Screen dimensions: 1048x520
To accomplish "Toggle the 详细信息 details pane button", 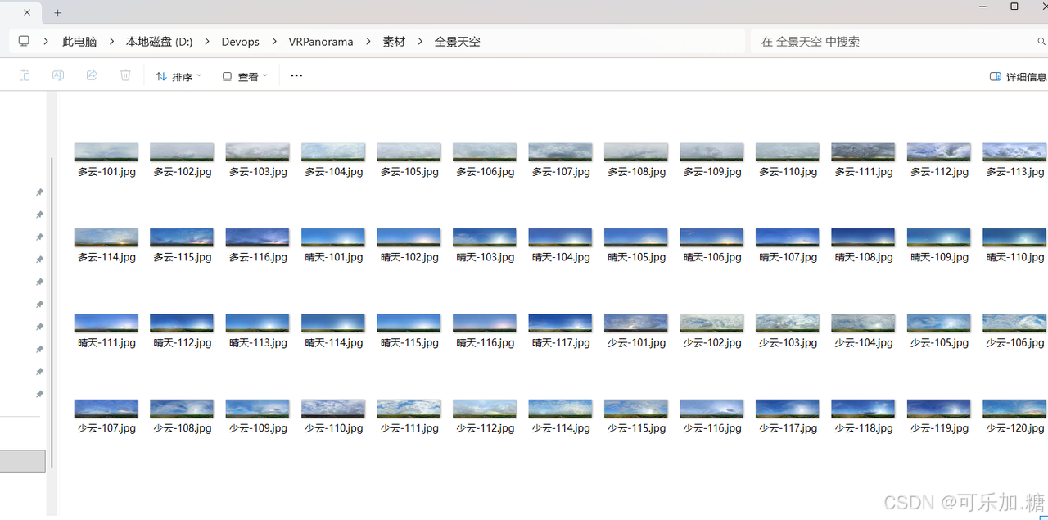I will click(1018, 76).
